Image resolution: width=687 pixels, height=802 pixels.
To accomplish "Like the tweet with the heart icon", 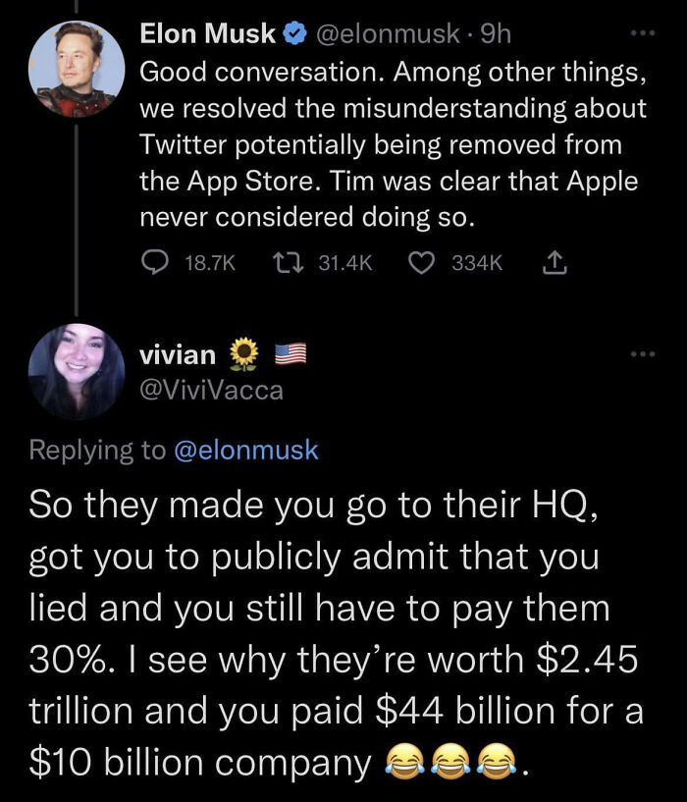I will tap(421, 263).
